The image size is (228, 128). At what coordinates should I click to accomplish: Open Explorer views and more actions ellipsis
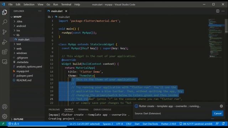40,11
